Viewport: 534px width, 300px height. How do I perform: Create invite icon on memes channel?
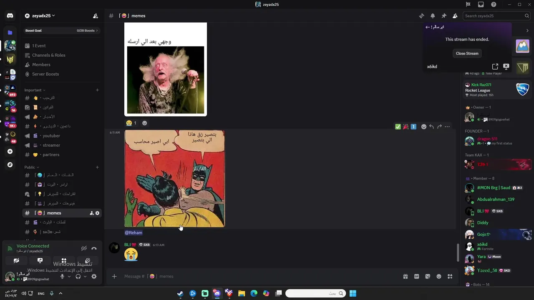(91, 213)
